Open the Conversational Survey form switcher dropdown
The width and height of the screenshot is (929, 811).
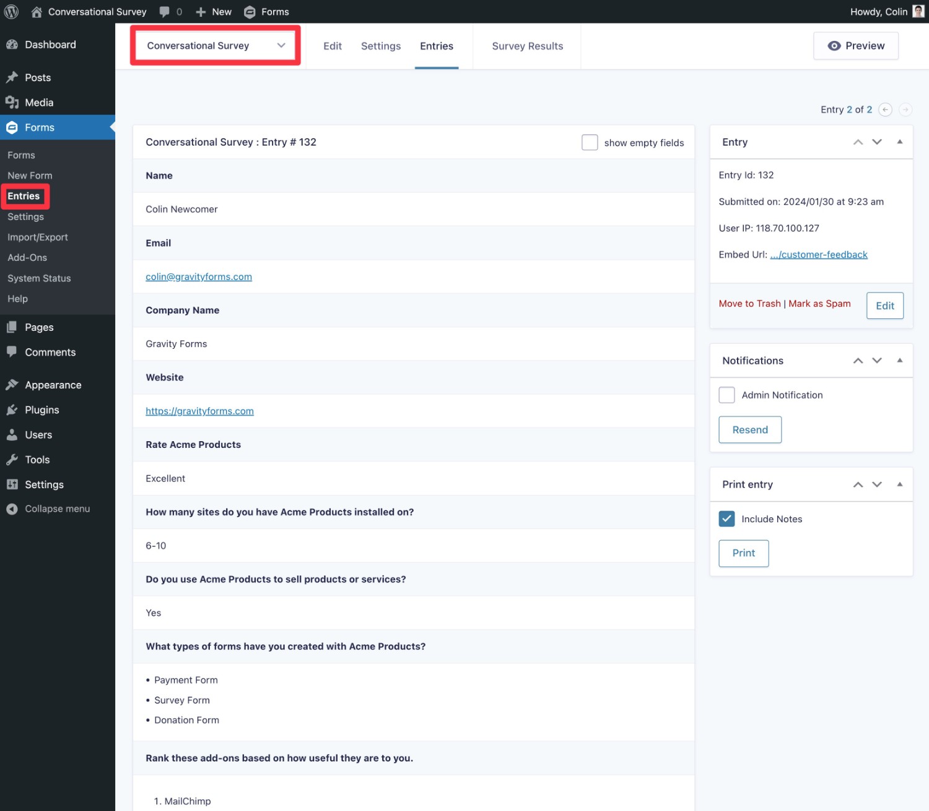216,45
